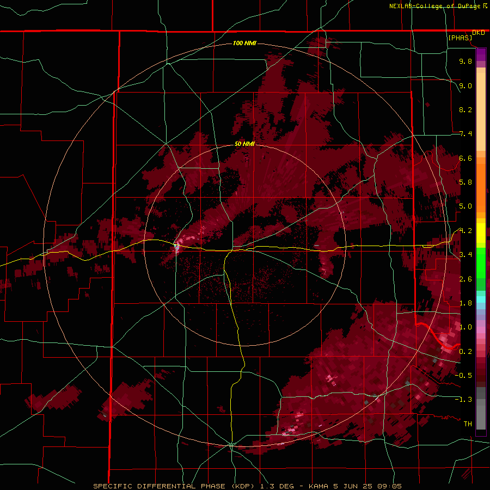Click the 9.0 scale value
Screen dimensions: 490x490
click(465, 85)
